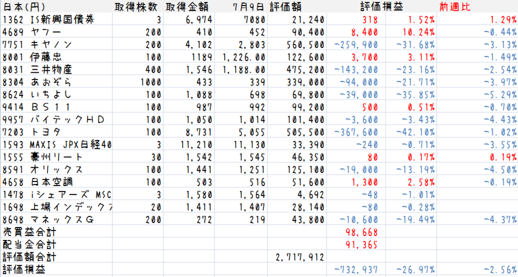Click the dividend total 91,365
The image size is (518, 277).
tap(361, 245)
